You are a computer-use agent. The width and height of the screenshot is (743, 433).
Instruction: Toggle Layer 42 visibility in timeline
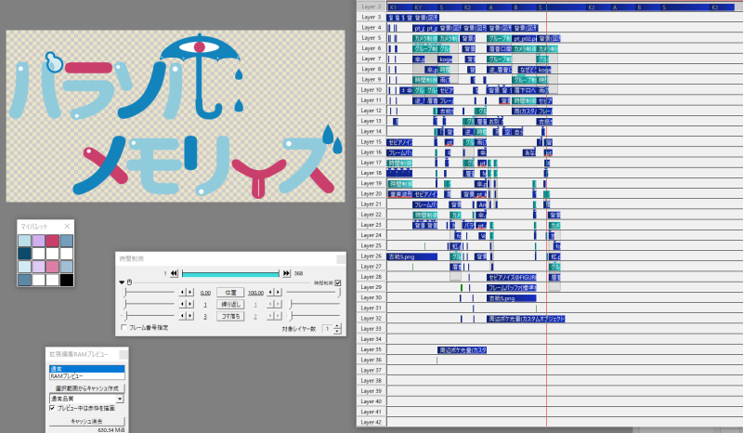(371, 422)
